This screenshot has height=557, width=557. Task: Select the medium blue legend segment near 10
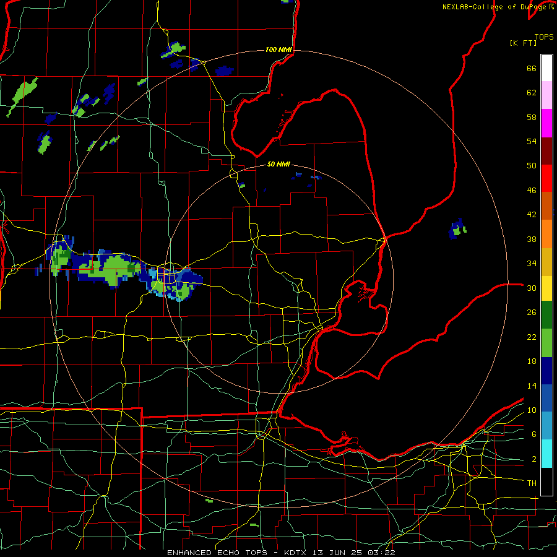(546, 398)
